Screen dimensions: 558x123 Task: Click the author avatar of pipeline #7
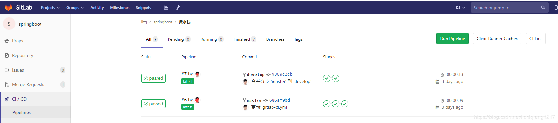(197, 74)
